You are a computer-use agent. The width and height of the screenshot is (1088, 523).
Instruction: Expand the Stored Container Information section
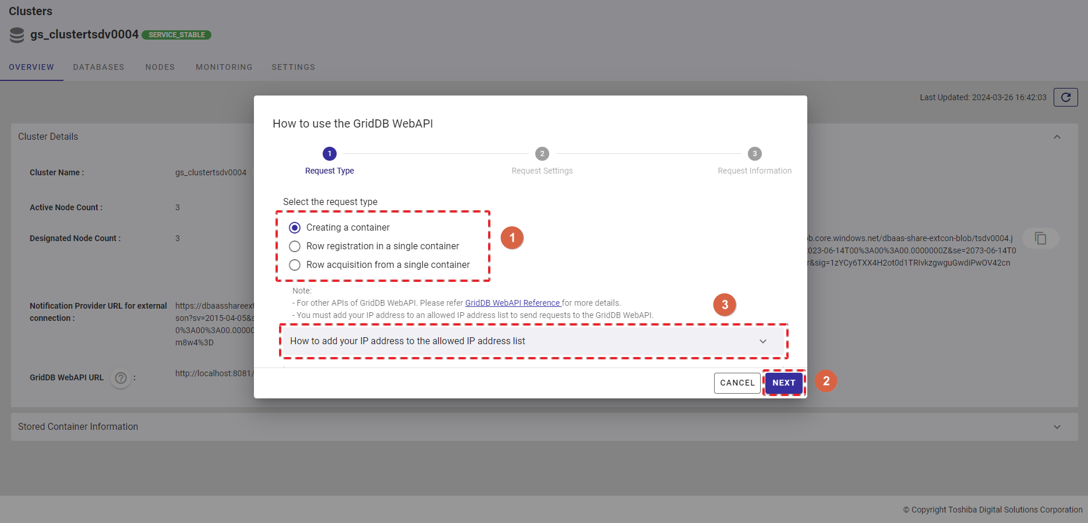click(x=1057, y=427)
